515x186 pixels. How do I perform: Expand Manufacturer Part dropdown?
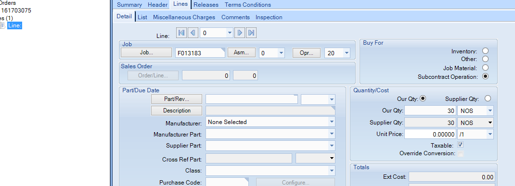click(x=332, y=134)
